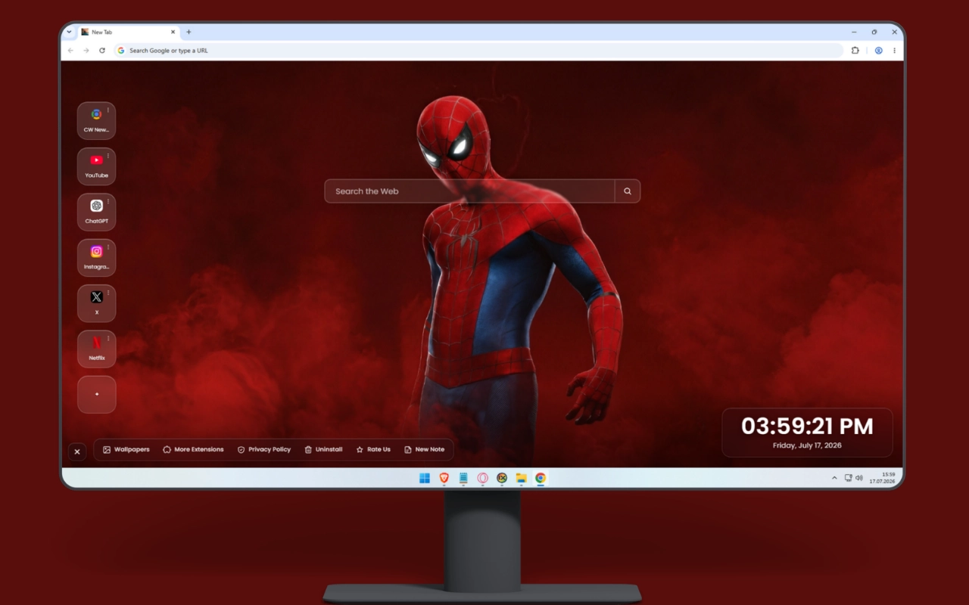The image size is (969, 605).
Task: Select Rate Us in bottom menu
Action: point(373,449)
